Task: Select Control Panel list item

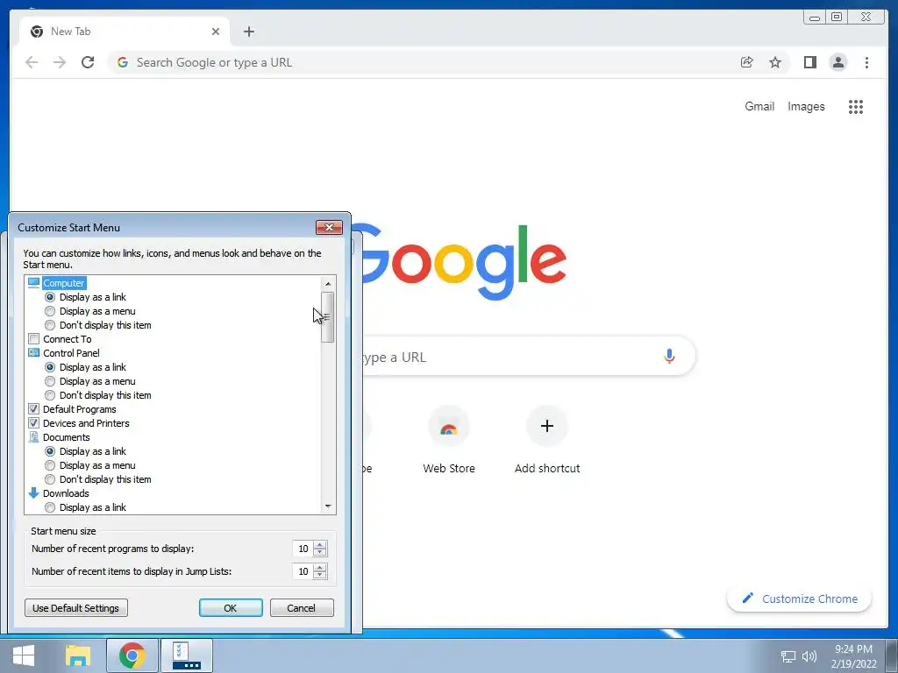Action: tap(71, 353)
